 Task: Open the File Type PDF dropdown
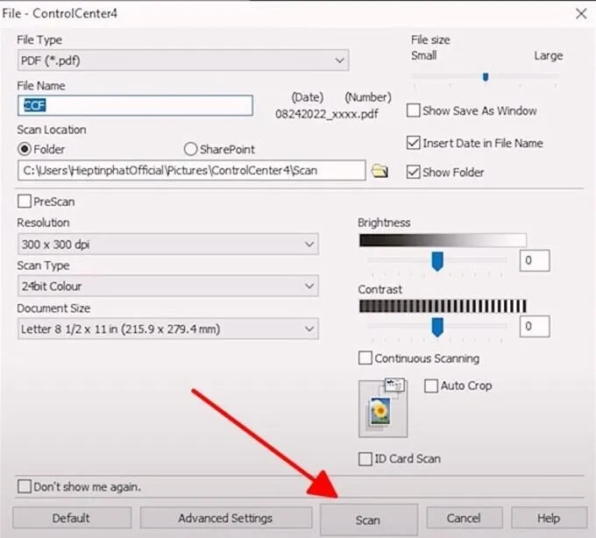pyautogui.click(x=183, y=60)
